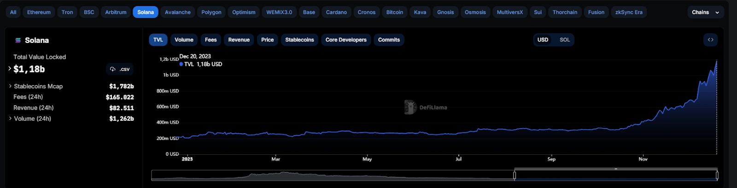
Task: Open the WEMIX3.0 chain page
Action: tap(279, 12)
